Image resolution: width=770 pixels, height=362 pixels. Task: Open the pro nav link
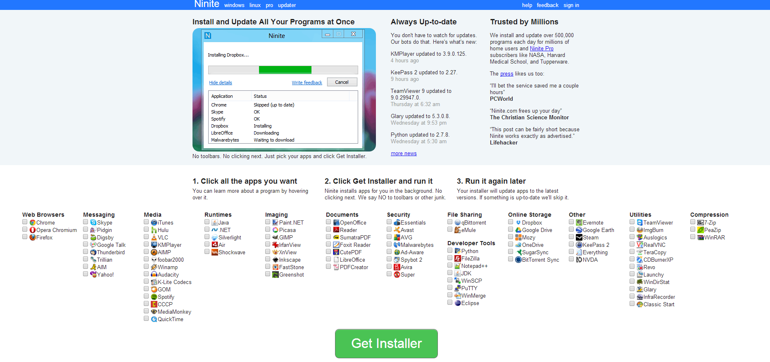click(269, 5)
